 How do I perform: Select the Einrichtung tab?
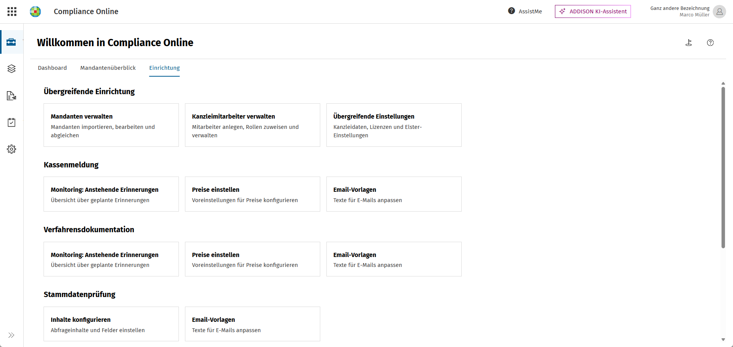(164, 68)
